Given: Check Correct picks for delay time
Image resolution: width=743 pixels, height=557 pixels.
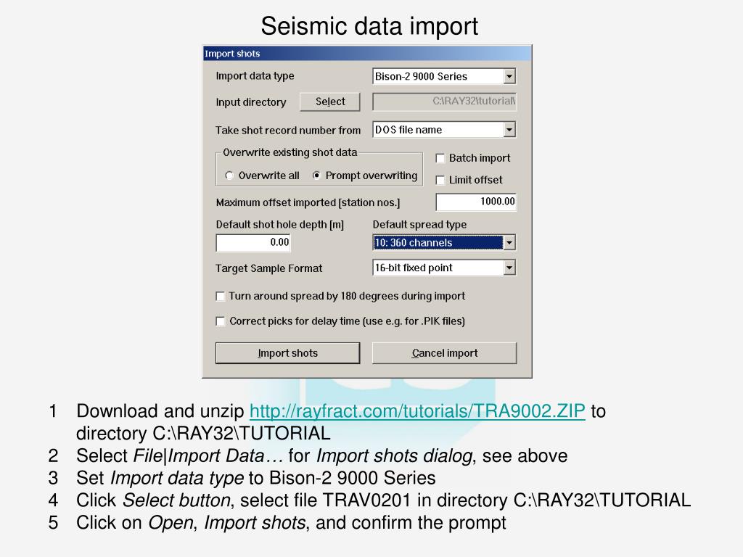Looking at the screenshot, I should (x=221, y=321).
